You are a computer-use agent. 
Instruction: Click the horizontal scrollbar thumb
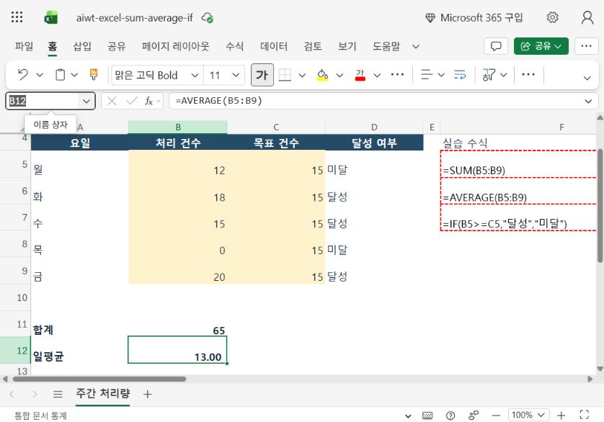(99, 379)
